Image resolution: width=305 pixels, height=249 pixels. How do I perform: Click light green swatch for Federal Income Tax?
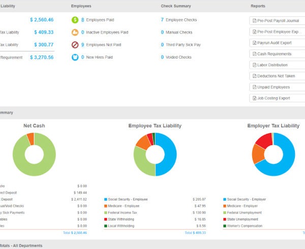pos(106,212)
